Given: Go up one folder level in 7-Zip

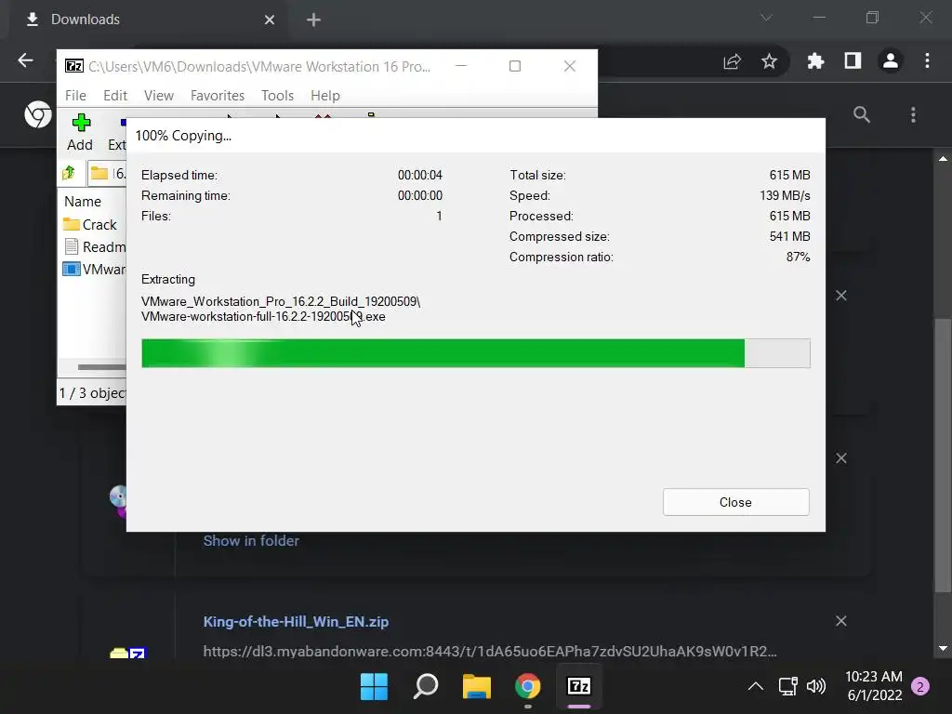Looking at the screenshot, I should pyautogui.click(x=69, y=173).
